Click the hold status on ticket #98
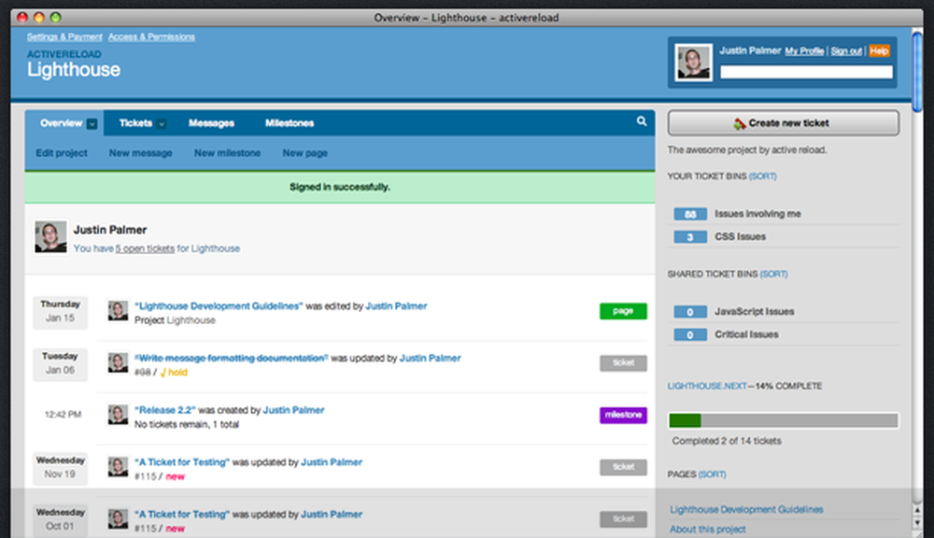The image size is (934, 538). [174, 373]
